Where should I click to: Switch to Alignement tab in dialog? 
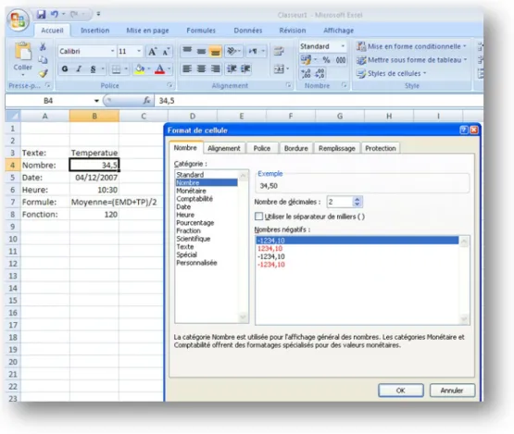[224, 148]
